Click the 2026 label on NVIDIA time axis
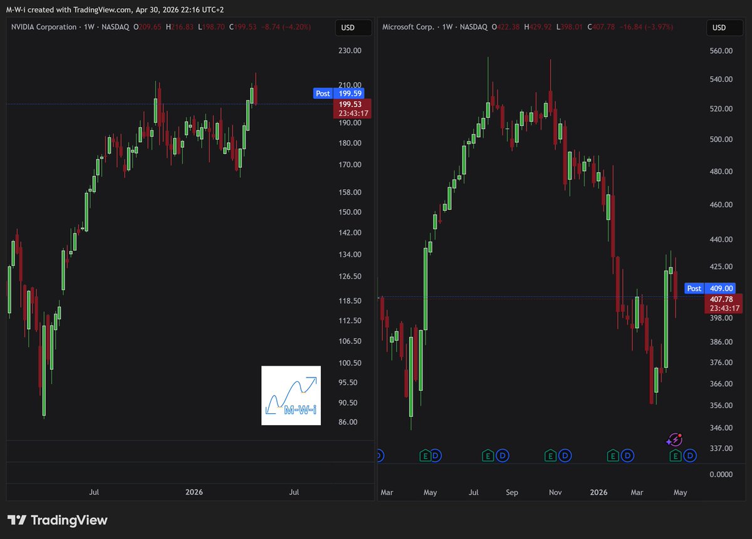752x539 pixels. tap(195, 493)
